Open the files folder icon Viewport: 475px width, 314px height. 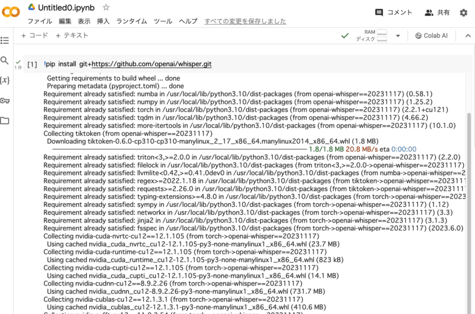pos(5,121)
